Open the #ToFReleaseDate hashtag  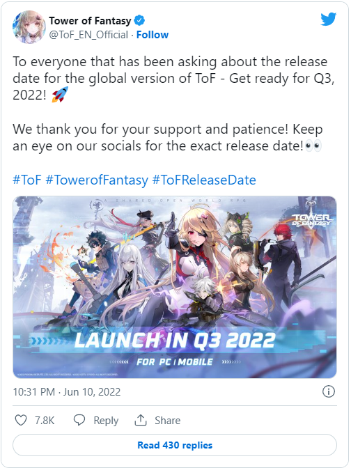tap(204, 180)
